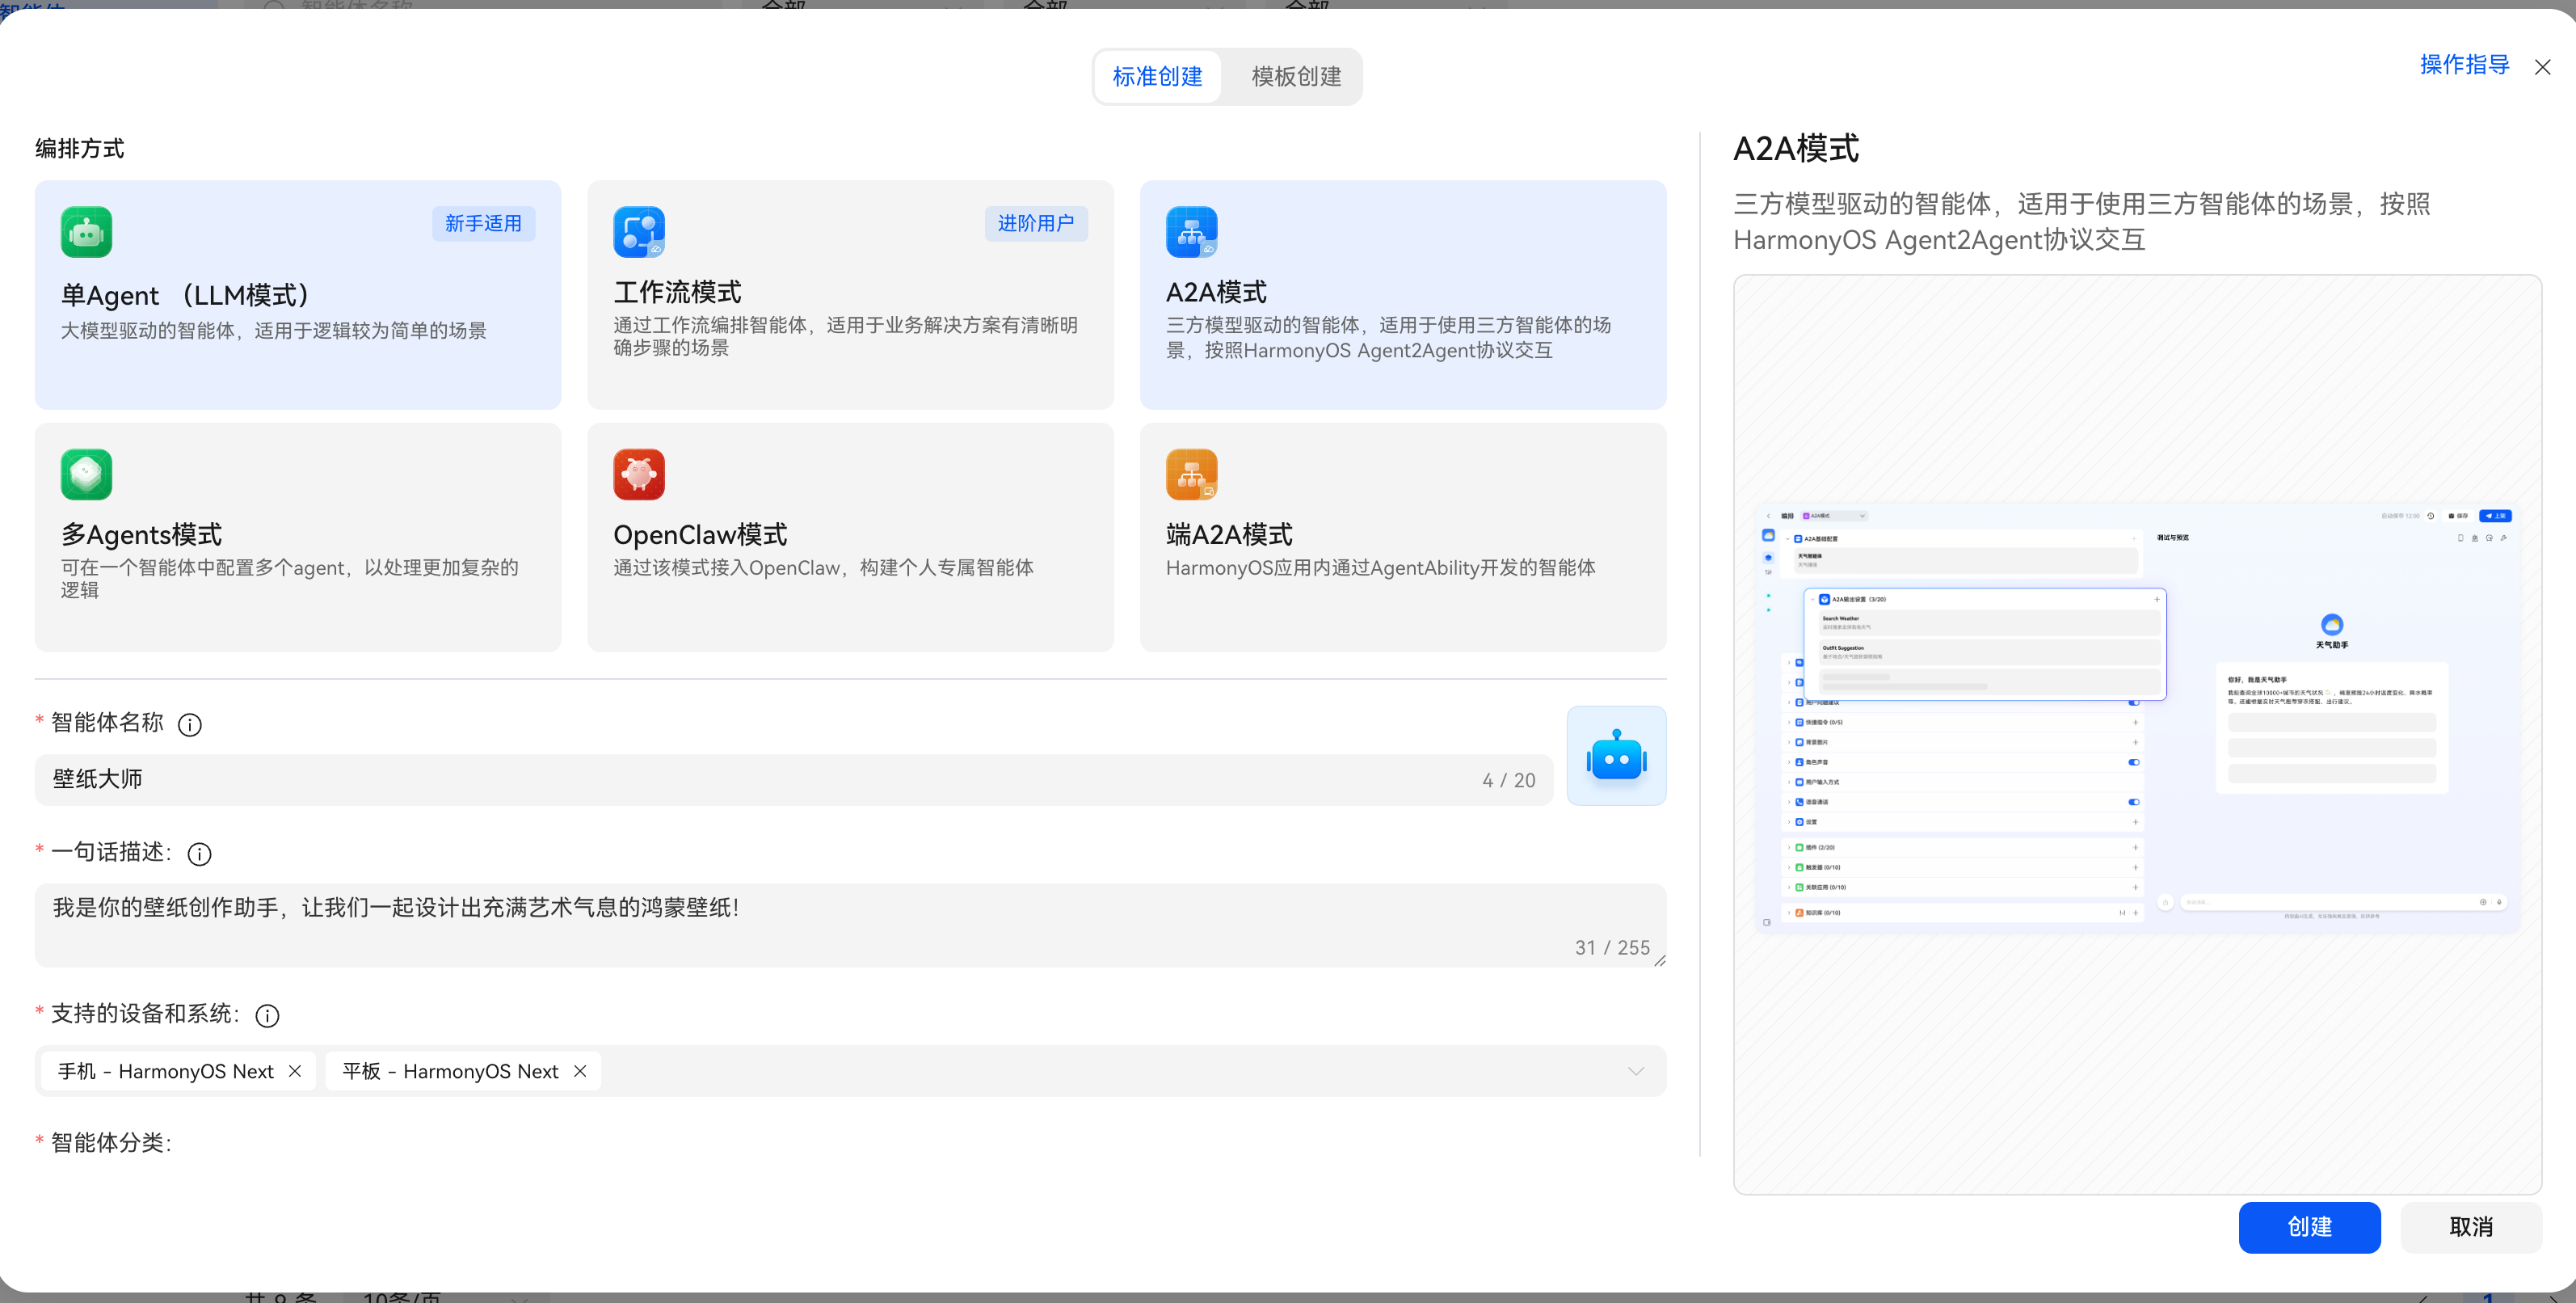Select the OpenClaw模式 card title

(x=700, y=534)
